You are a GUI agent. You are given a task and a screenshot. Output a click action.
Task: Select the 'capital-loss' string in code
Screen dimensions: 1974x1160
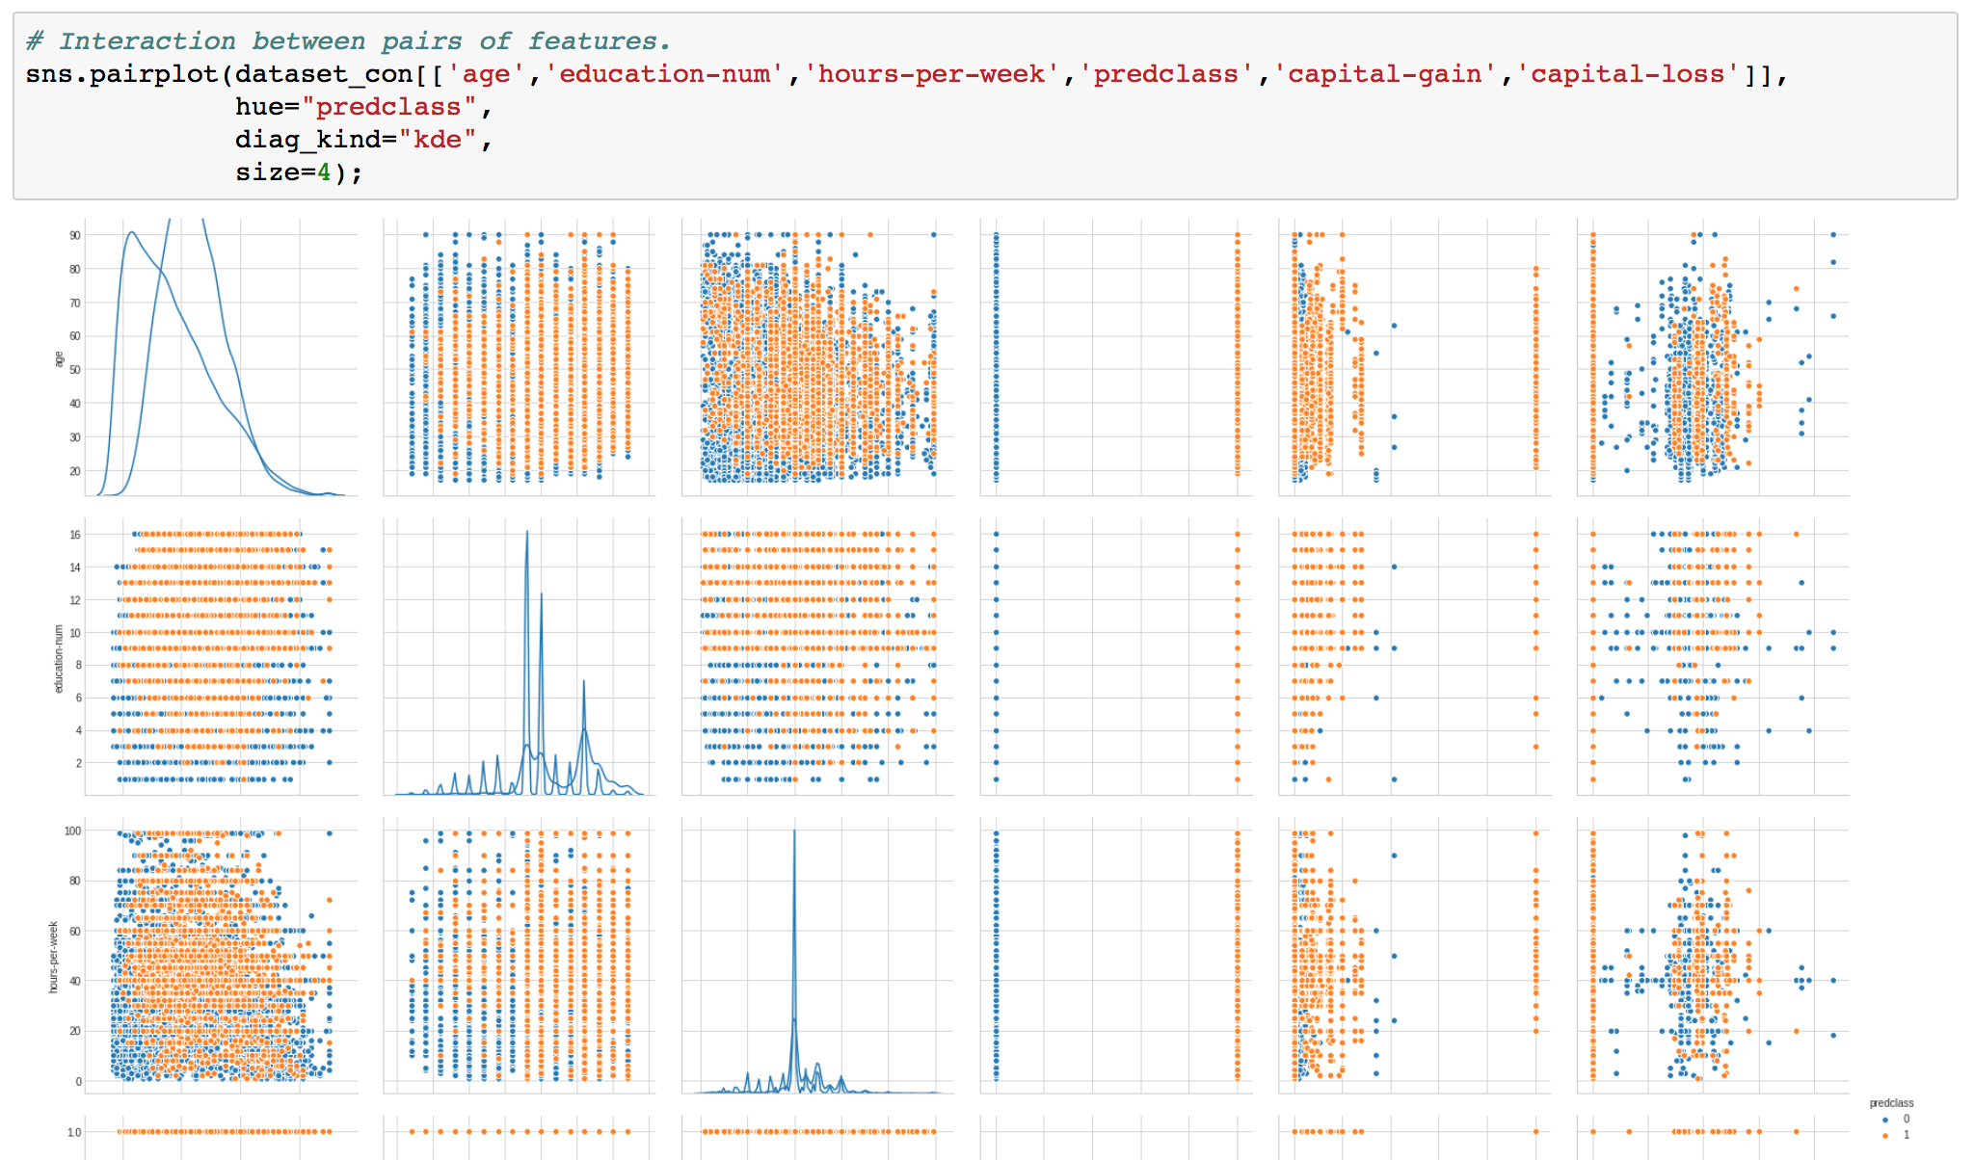click(x=1628, y=74)
